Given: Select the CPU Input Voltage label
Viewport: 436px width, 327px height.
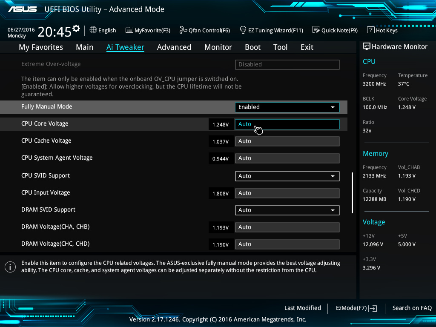Looking at the screenshot, I should (x=46, y=193).
